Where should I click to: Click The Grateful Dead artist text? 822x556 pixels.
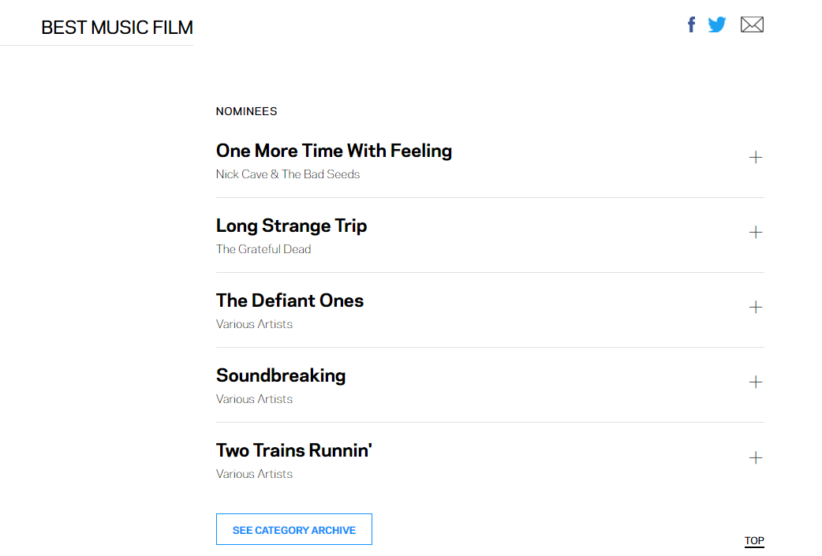263,249
